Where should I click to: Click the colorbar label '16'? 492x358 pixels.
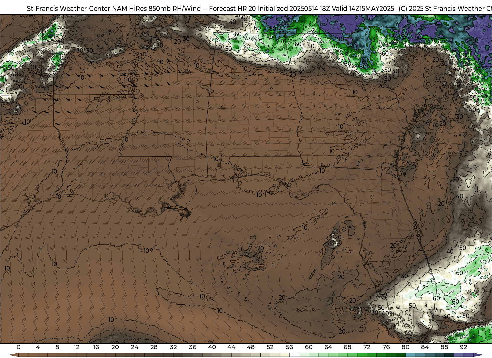click(96, 347)
